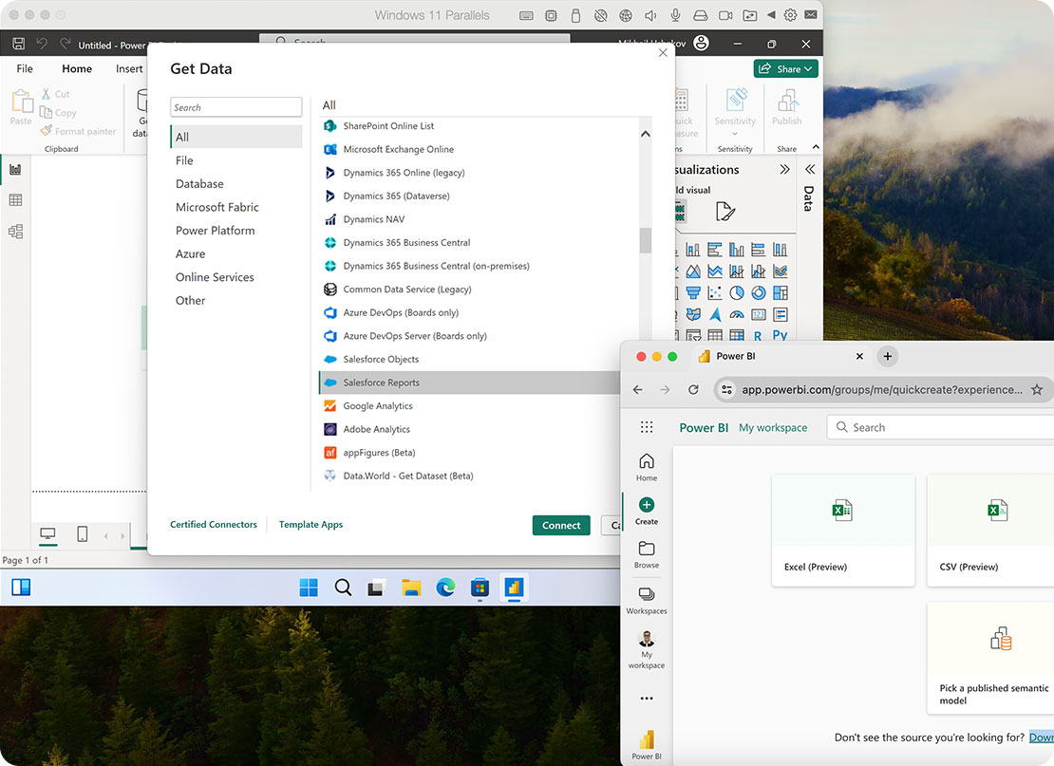
Task: Collapse the Data pane
Action: (x=810, y=170)
